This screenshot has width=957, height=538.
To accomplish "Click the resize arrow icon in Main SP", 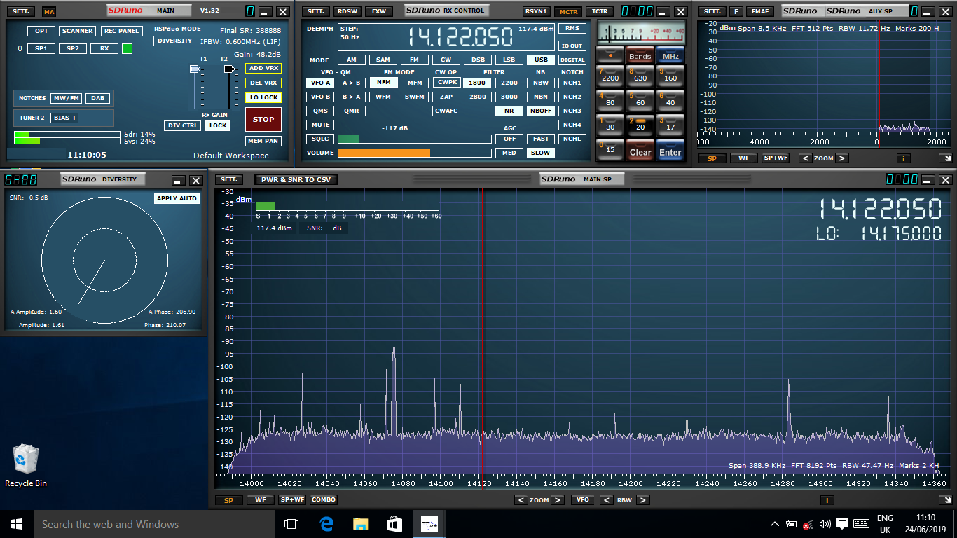I will [946, 500].
